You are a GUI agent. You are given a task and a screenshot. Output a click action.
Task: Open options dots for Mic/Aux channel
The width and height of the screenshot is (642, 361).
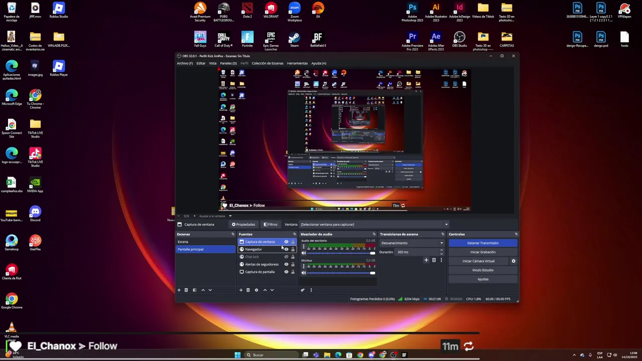(x=303, y=266)
